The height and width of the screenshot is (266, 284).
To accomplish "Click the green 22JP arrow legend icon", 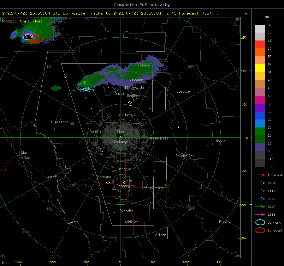I will [260, 207].
